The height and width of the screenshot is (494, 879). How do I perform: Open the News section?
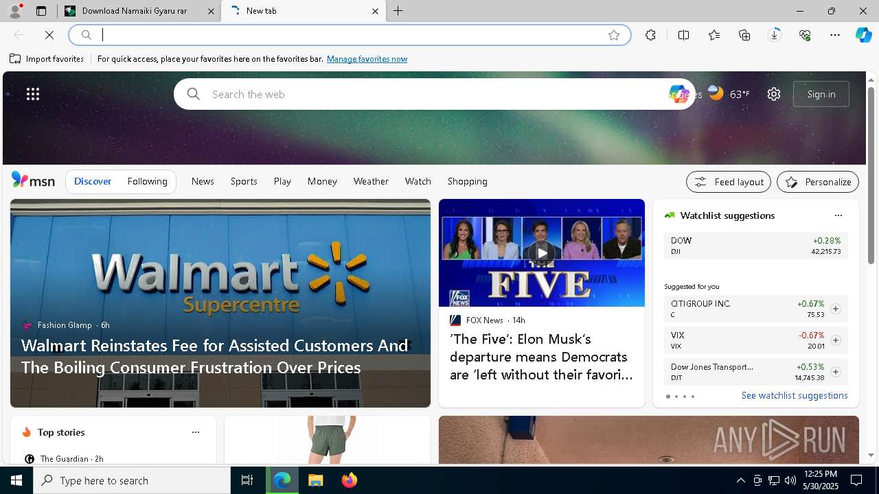coord(203,181)
